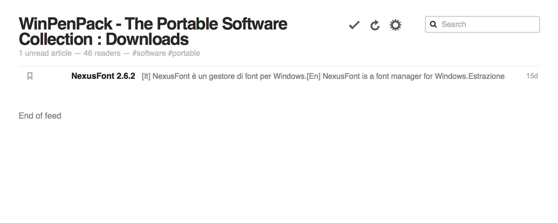558x223 pixels.
Task: Bookmark the NexusFont 2.6.2 article
Action: 30,76
